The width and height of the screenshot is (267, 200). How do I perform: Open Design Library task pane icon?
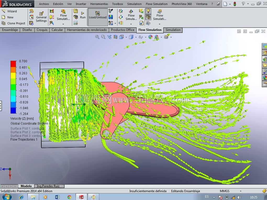[x=265, y=59]
